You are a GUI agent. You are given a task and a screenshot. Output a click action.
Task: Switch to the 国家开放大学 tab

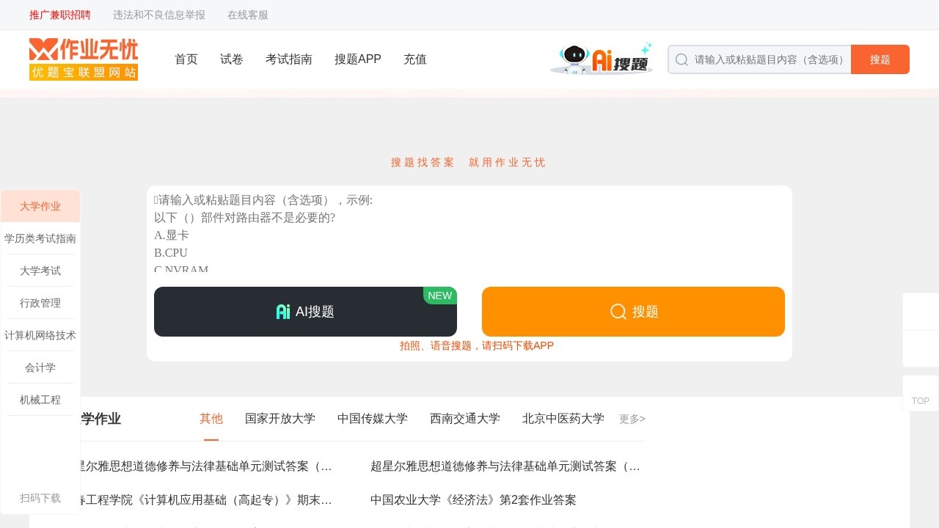tap(279, 418)
